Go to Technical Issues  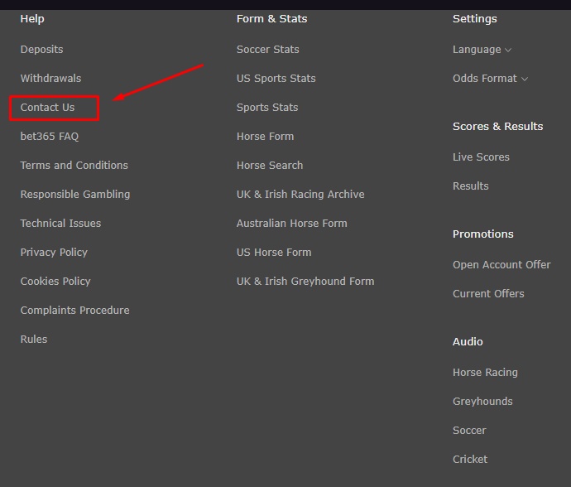60,223
